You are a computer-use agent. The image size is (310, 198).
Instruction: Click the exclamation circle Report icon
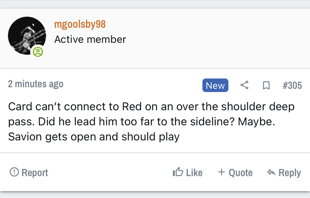[x=14, y=172]
